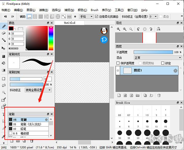The image size is (184, 150).
Task: Rotate canvas right in navigator
Action: pos(151,29)
